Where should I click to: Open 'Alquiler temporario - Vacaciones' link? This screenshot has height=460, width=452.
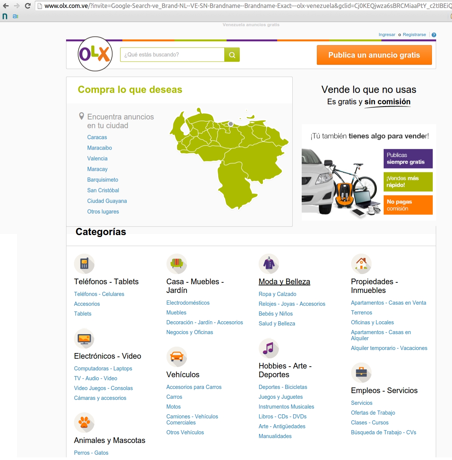tap(389, 348)
